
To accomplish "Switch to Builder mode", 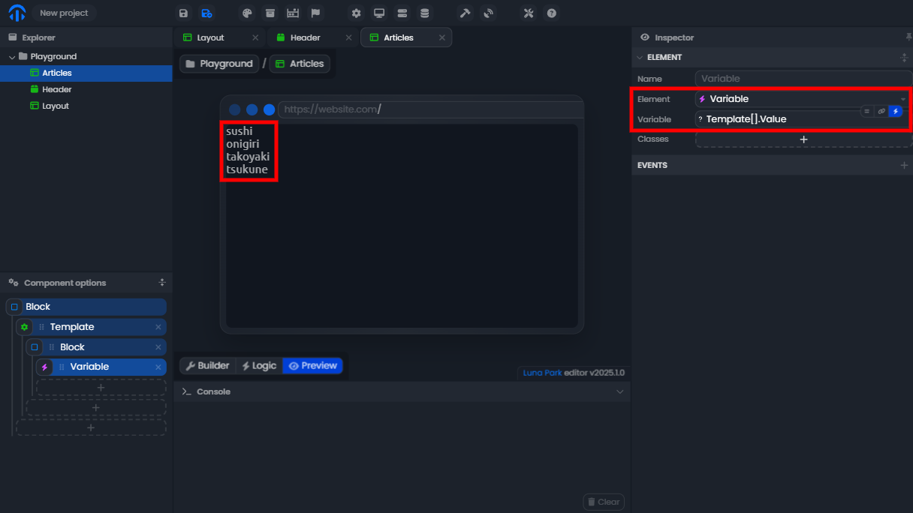I will pos(207,366).
